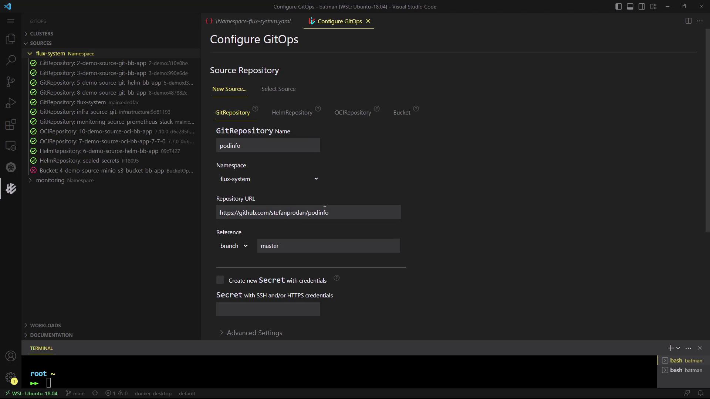Open the Kubernetes helm icon in activity bar

11,167
